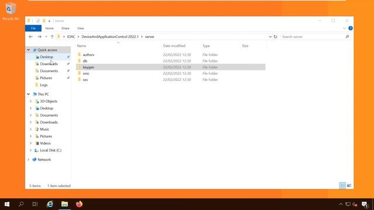Launch Firefox from the taskbar

[79, 204]
